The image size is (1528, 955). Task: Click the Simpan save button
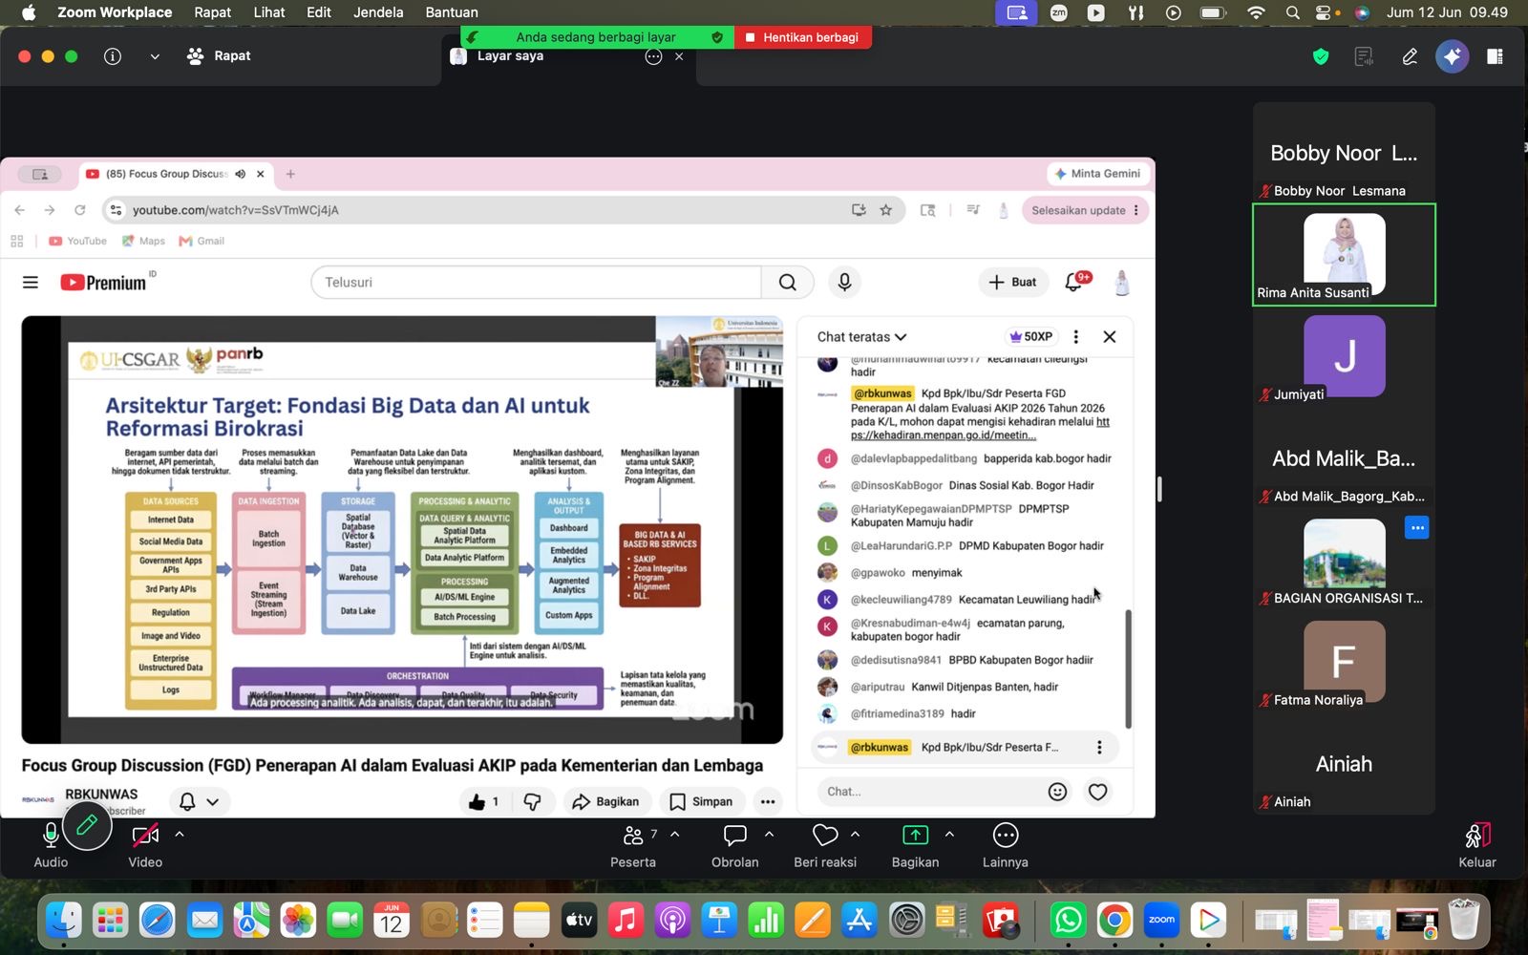point(701,801)
